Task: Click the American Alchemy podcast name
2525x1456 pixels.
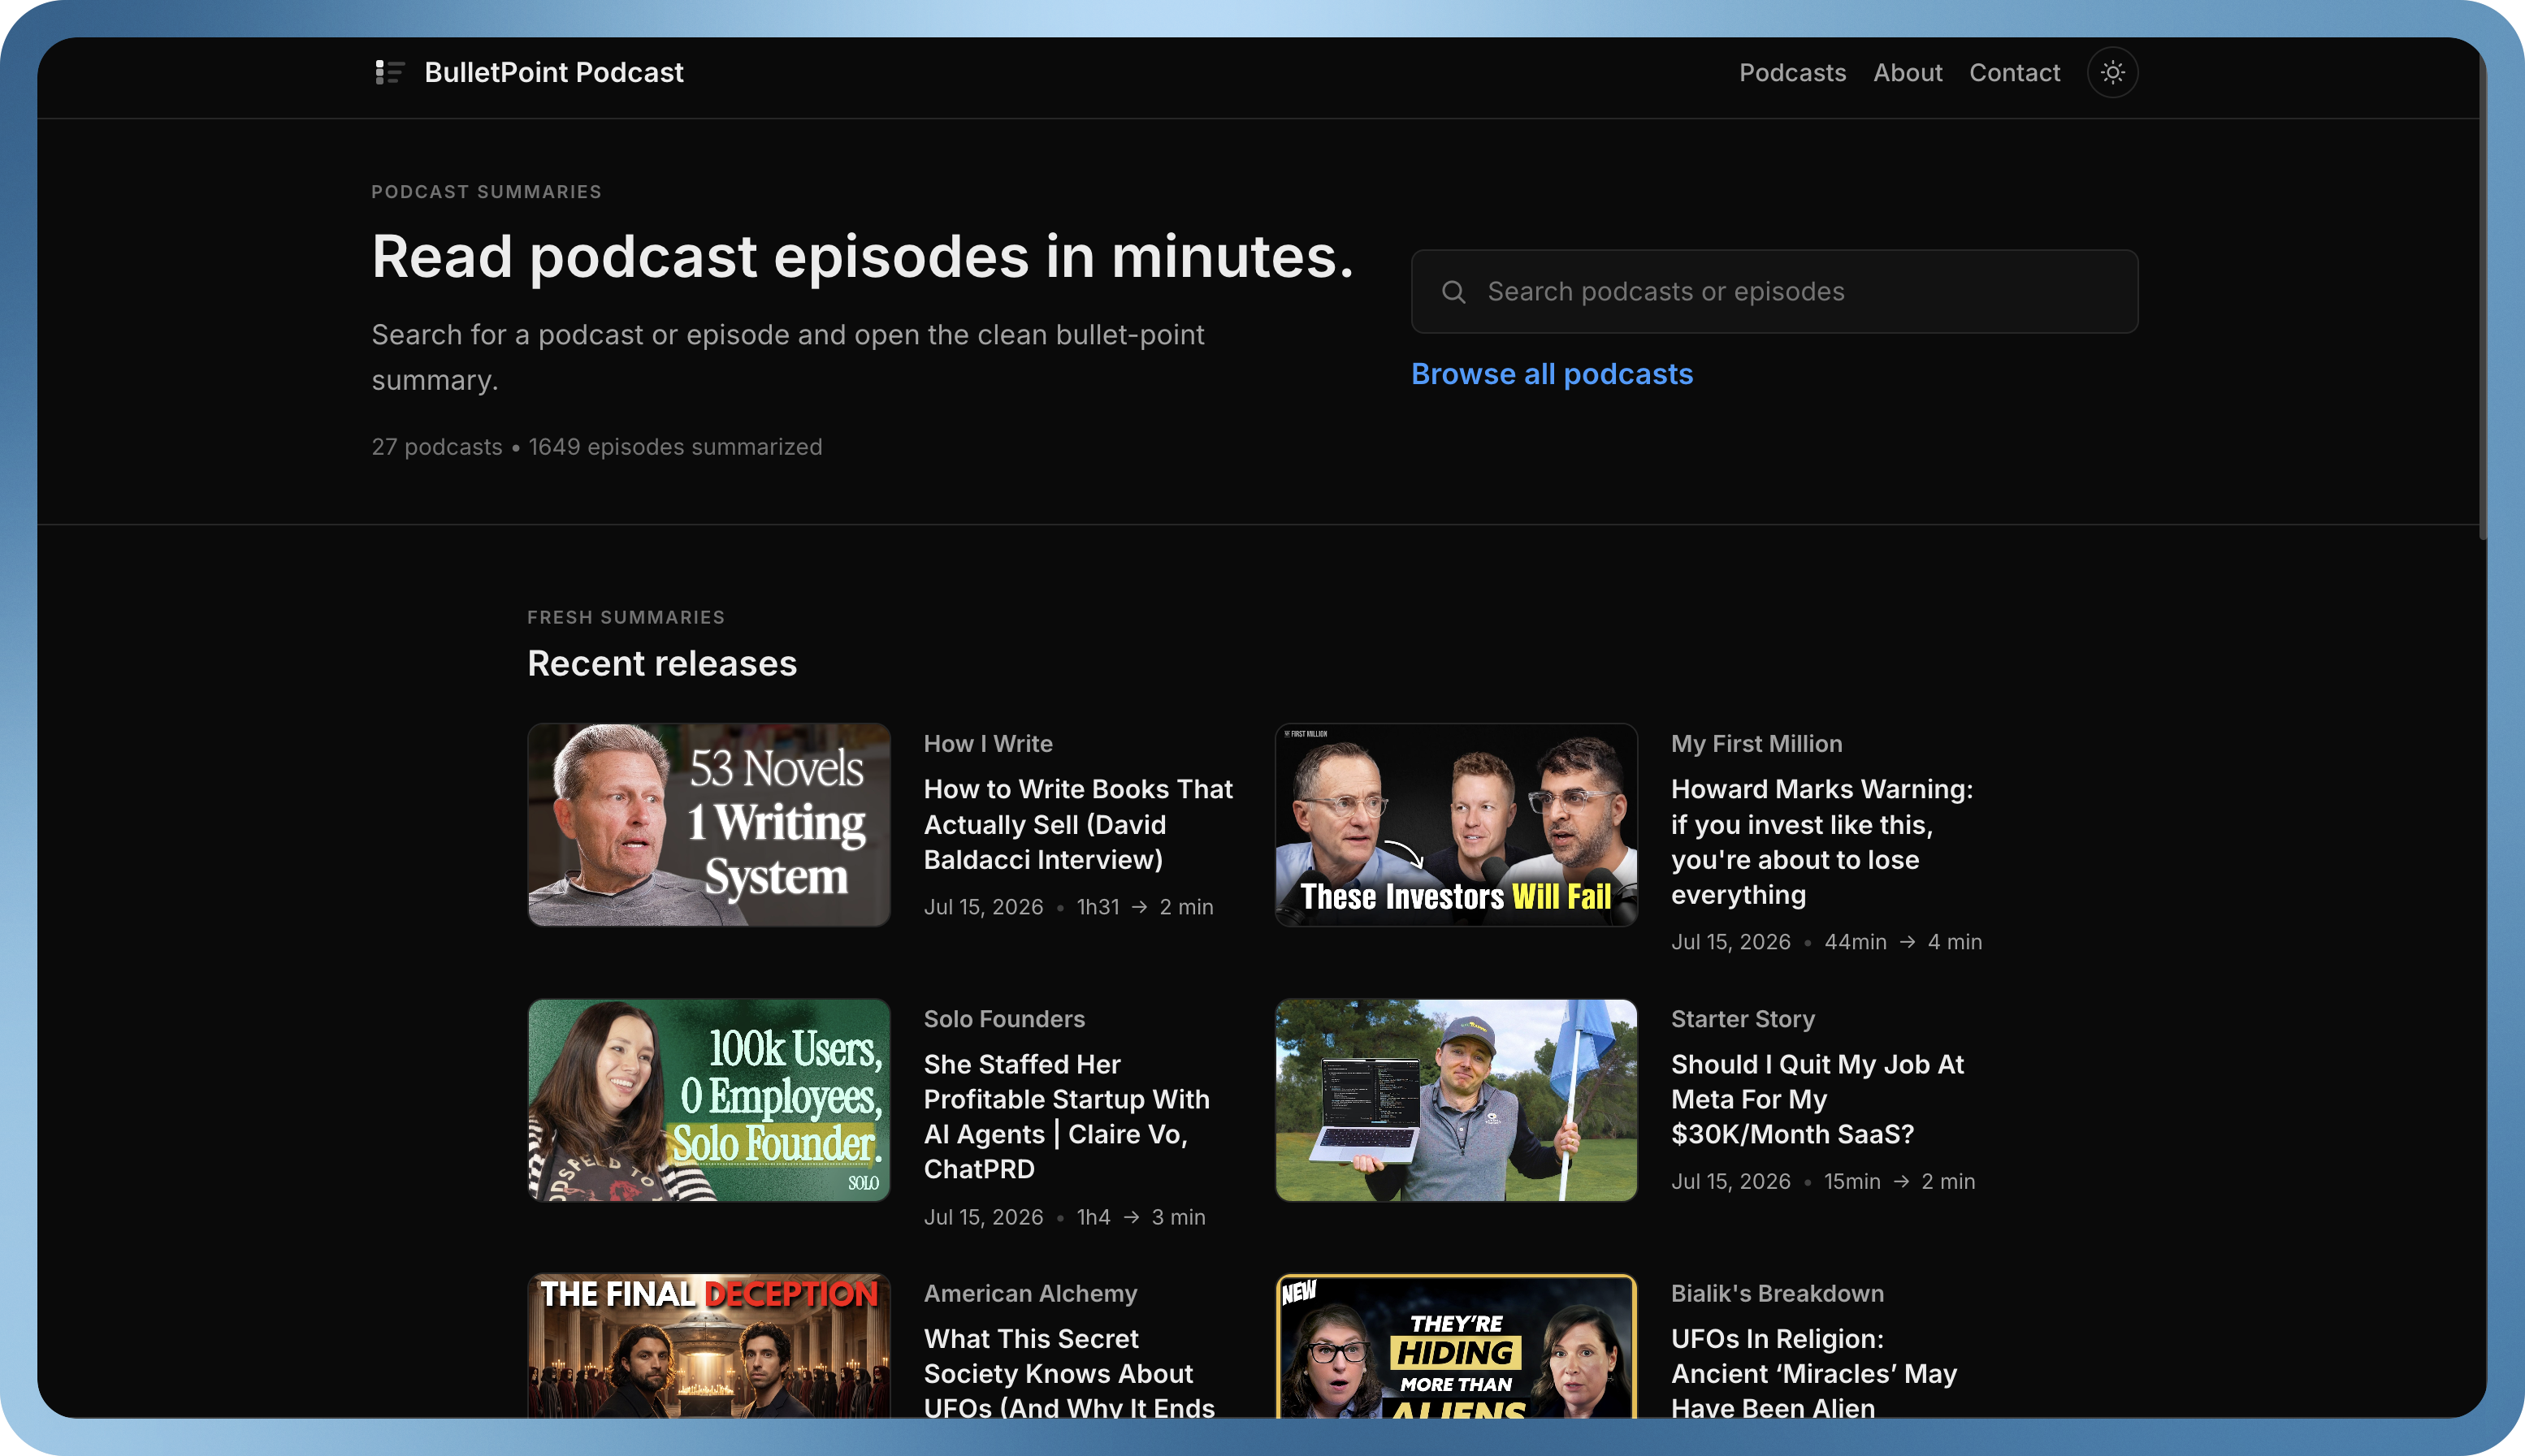Action: (1029, 1294)
